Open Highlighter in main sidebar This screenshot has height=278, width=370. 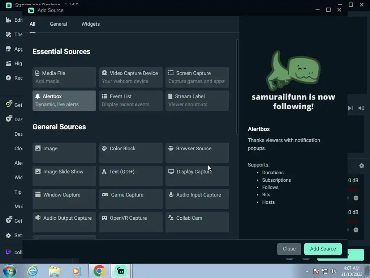coord(14,63)
